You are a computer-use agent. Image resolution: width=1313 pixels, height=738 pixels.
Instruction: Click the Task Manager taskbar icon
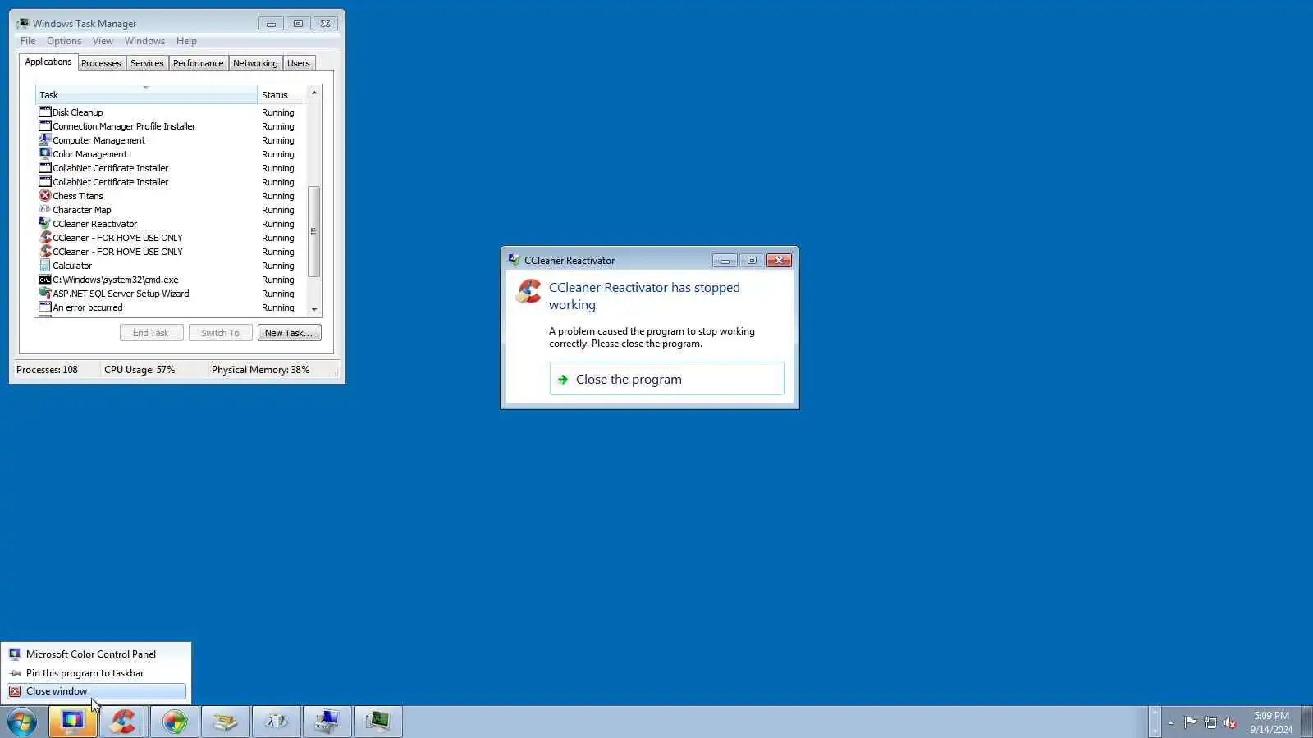[x=377, y=722]
